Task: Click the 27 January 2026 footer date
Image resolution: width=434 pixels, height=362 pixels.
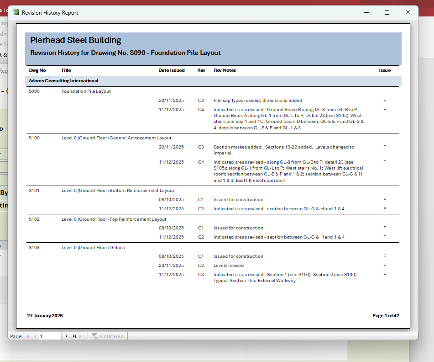Action: pyautogui.click(x=45, y=316)
